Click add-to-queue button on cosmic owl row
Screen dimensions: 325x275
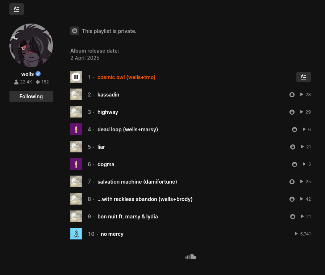[303, 77]
